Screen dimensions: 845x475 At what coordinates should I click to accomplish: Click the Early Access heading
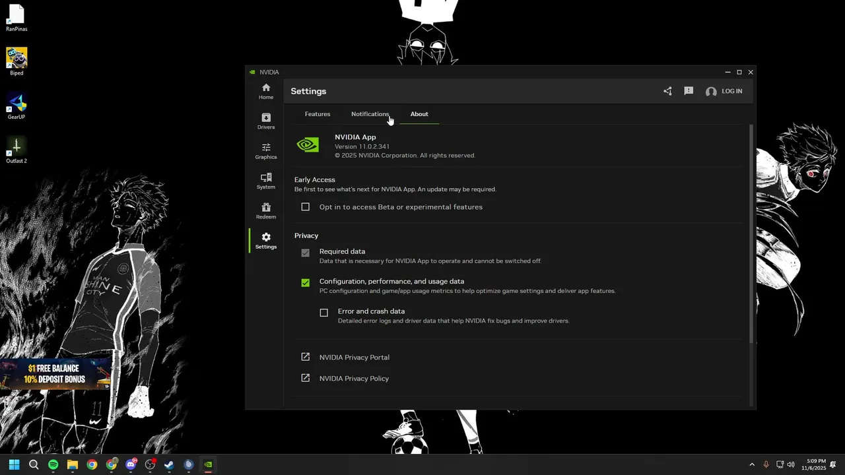(315, 179)
